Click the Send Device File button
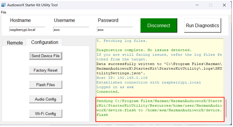 45,56
